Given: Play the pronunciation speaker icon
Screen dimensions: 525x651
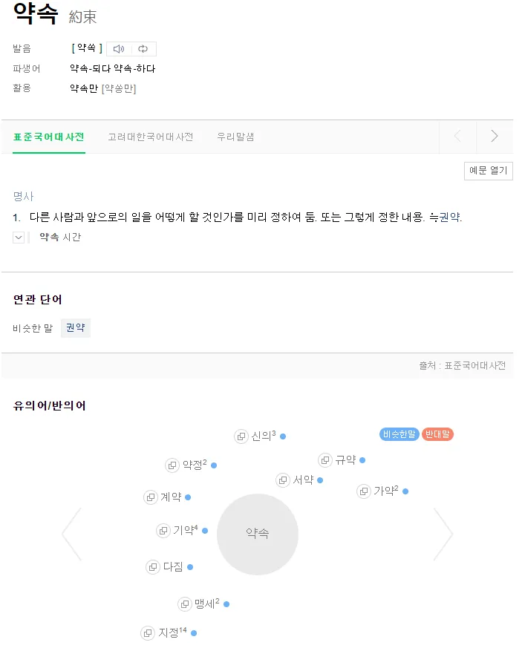Looking at the screenshot, I should tap(119, 49).
